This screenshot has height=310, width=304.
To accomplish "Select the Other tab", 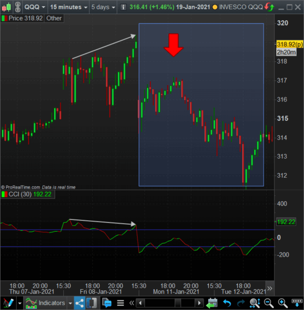I will point(54,18).
